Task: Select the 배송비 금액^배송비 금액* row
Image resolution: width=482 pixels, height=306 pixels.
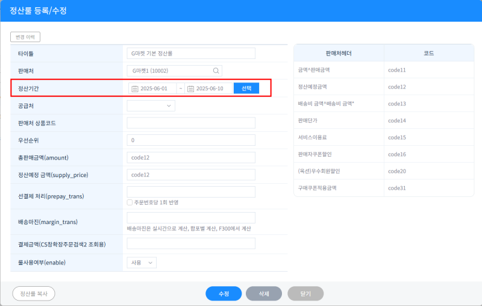Action: [384, 104]
